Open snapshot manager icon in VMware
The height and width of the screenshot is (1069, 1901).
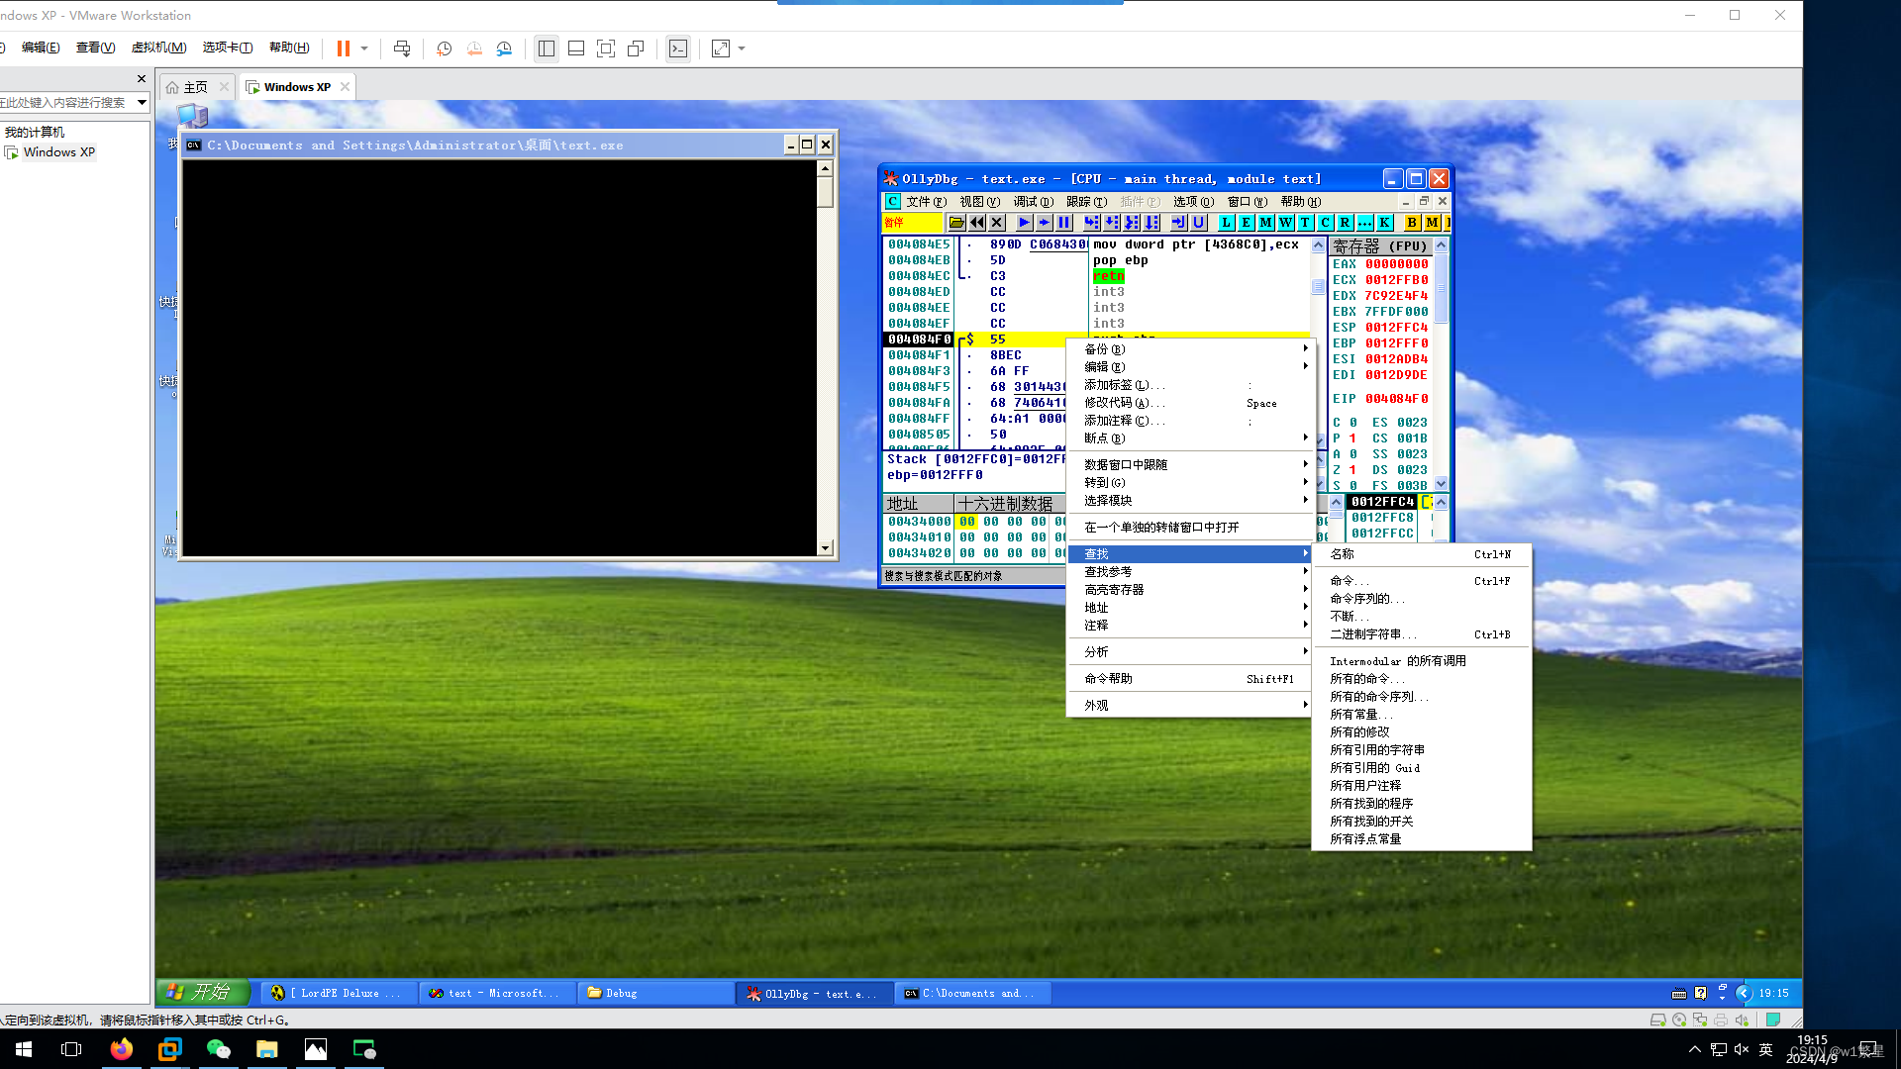coord(504,49)
